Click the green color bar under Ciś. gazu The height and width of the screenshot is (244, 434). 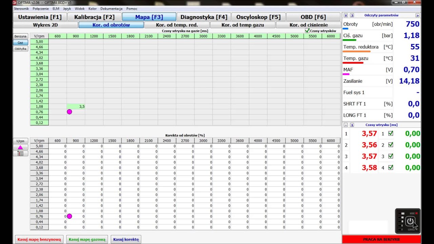pos(350,40)
